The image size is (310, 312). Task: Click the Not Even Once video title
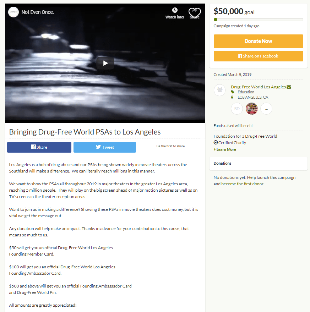(38, 12)
